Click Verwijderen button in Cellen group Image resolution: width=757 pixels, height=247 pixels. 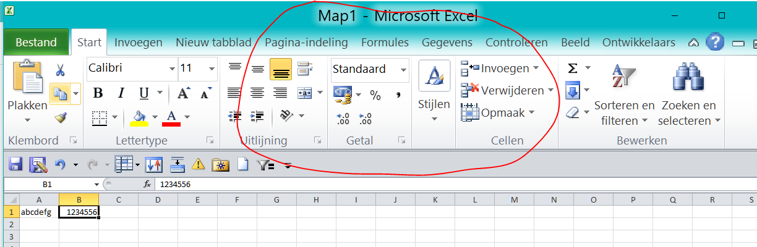507,90
